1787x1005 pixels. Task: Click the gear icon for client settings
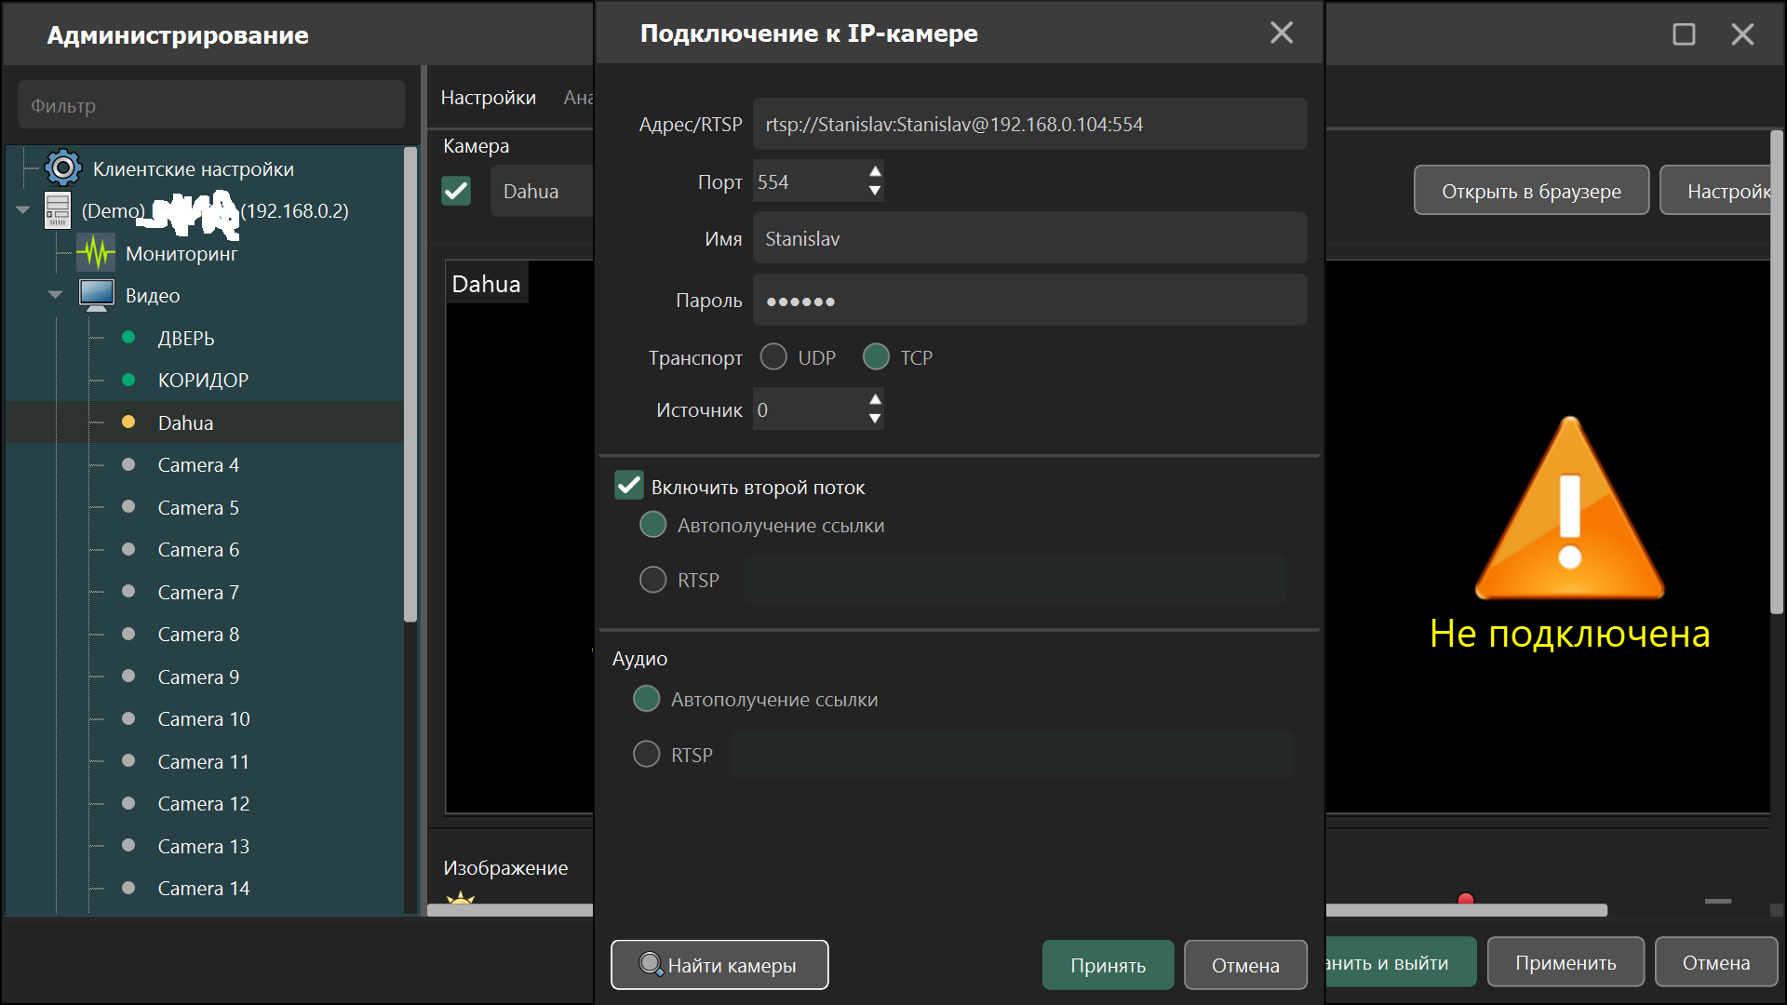pyautogui.click(x=63, y=168)
